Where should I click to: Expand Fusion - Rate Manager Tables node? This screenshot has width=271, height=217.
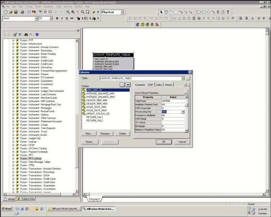pos(13,162)
